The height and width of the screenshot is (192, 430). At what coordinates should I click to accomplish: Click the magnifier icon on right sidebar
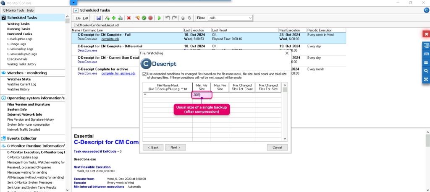click(426, 71)
